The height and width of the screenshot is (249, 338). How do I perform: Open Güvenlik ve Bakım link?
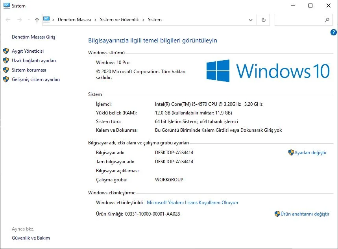tap(31, 238)
